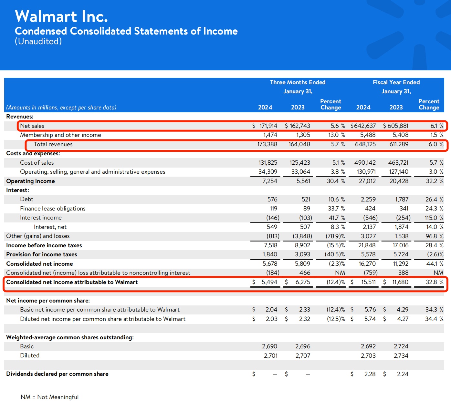Click the Operating income row label
This screenshot has height=401, width=451.
[30, 181]
